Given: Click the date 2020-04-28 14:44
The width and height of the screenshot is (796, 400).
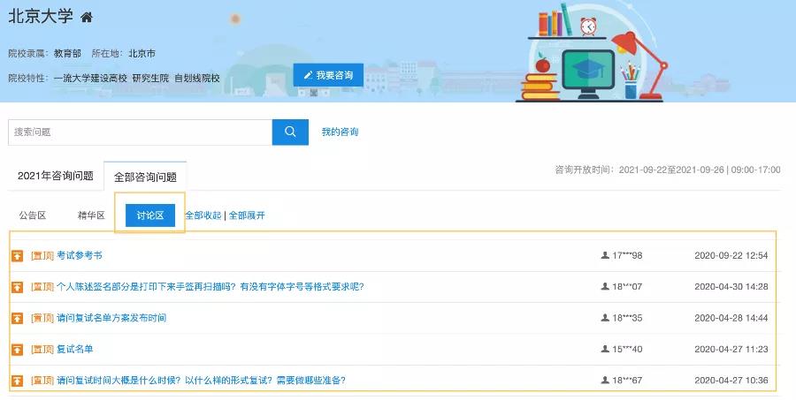Looking at the screenshot, I should click(731, 319).
